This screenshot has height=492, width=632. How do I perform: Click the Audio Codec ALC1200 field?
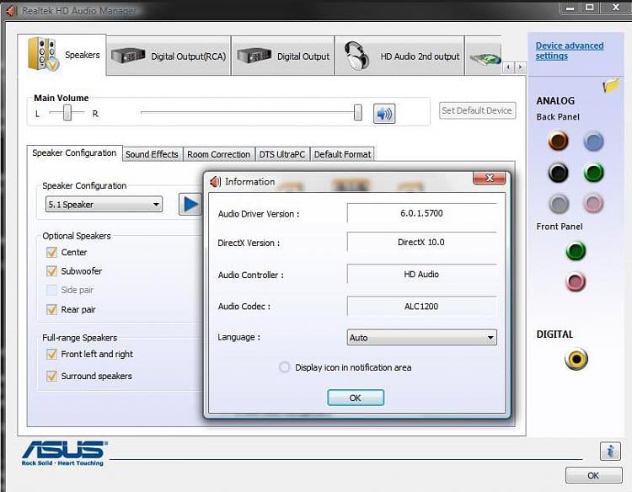(x=421, y=307)
